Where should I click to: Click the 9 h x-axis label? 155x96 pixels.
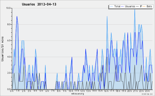point(65,91)
